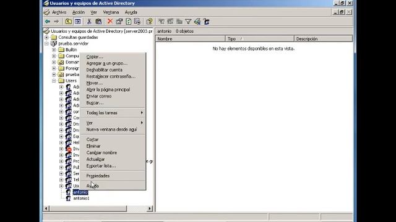The height and width of the screenshot is (222, 396).
Task: Select Cortar from the context menu
Action: [113, 139]
